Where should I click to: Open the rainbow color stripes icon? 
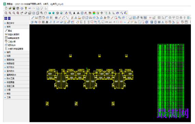coord(94,13)
